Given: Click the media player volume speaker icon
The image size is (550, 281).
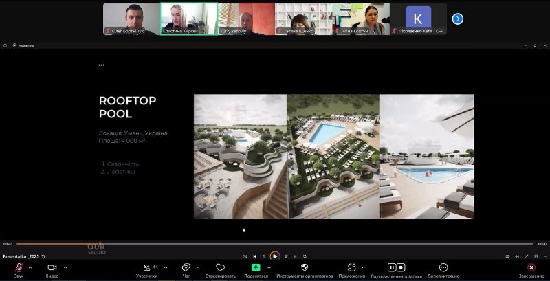Looking at the screenshot, I should [x=517, y=256].
